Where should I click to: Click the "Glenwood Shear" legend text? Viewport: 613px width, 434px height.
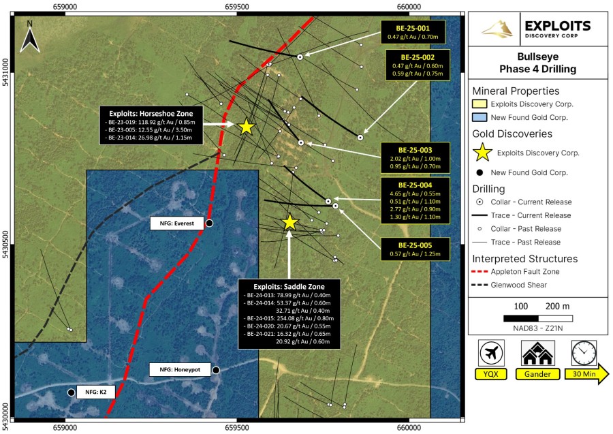point(519,285)
